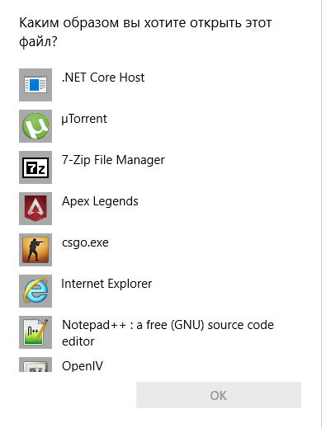Pick the "csgo.exe" text label
The height and width of the screenshot is (428, 322).
coord(85,243)
